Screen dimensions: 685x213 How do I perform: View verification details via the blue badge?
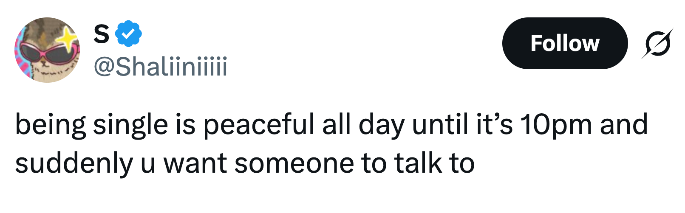point(128,34)
